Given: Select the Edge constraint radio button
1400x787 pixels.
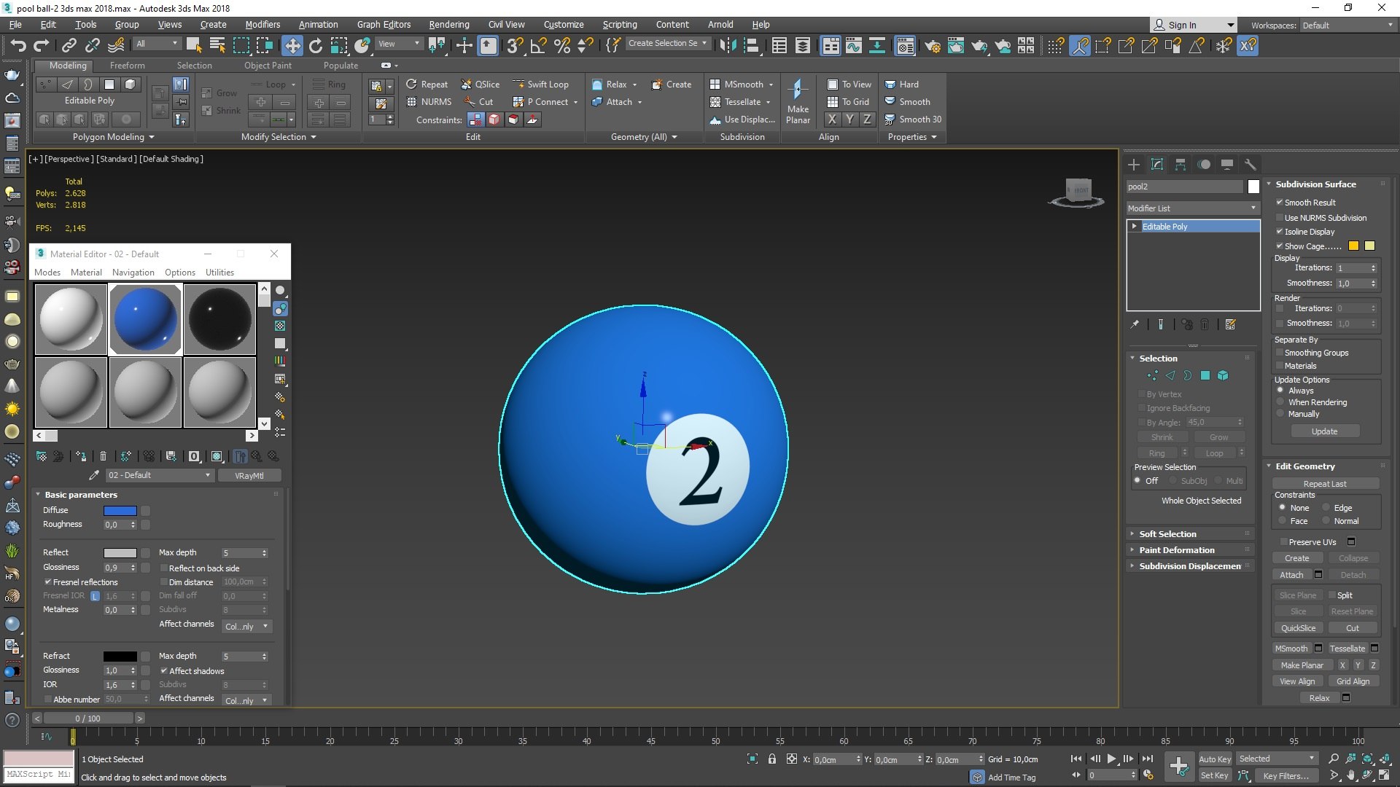Looking at the screenshot, I should pyautogui.click(x=1326, y=508).
